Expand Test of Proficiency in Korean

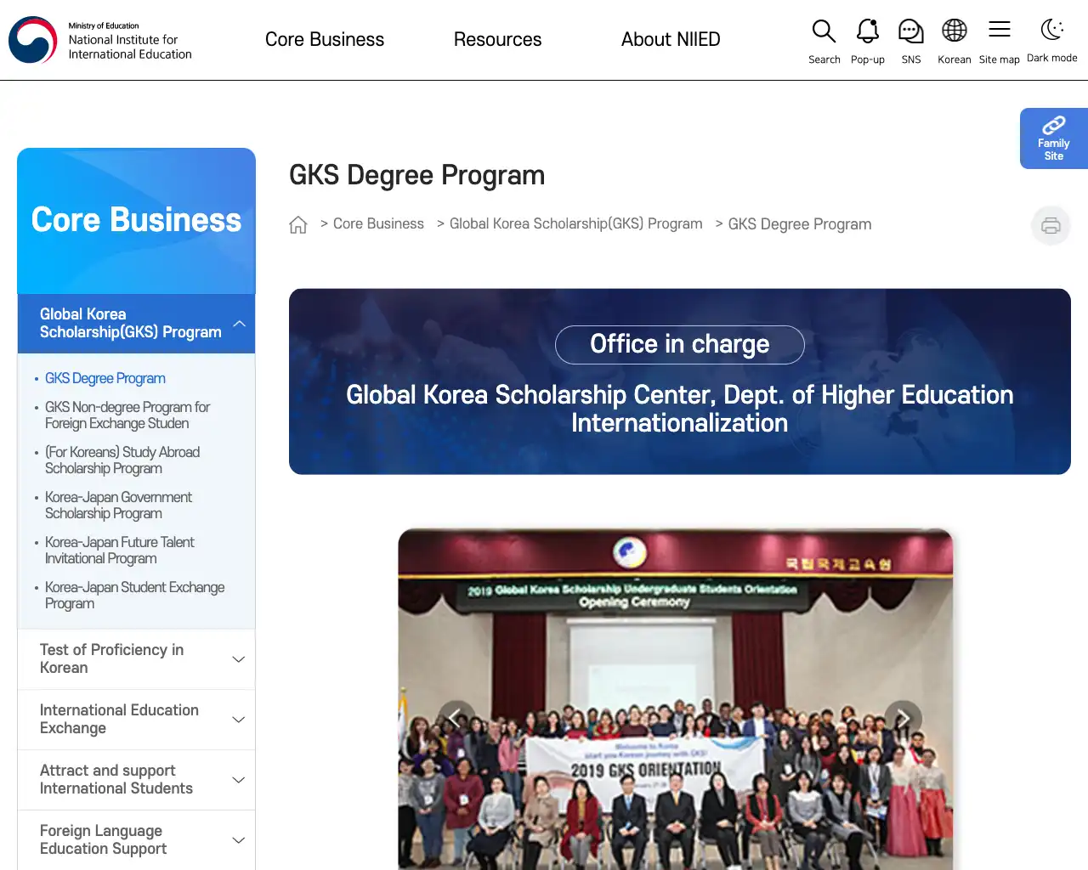[x=136, y=659]
